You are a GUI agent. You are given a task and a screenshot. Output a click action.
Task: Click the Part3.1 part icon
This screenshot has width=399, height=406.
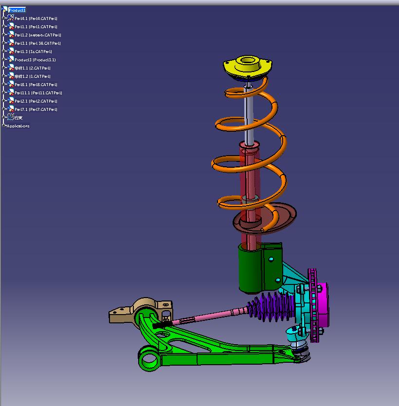(11, 43)
